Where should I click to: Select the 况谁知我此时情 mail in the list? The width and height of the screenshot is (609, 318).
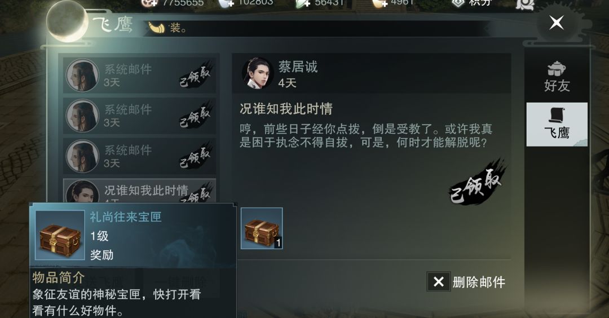click(139, 191)
